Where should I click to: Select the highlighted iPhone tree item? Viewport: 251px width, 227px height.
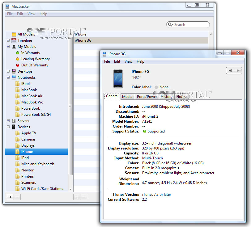pyautogui.click(x=36, y=152)
